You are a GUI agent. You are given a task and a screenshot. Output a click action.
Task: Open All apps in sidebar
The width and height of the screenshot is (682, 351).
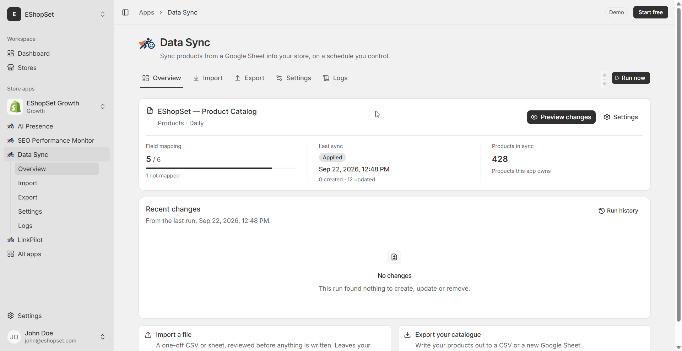[57, 254]
